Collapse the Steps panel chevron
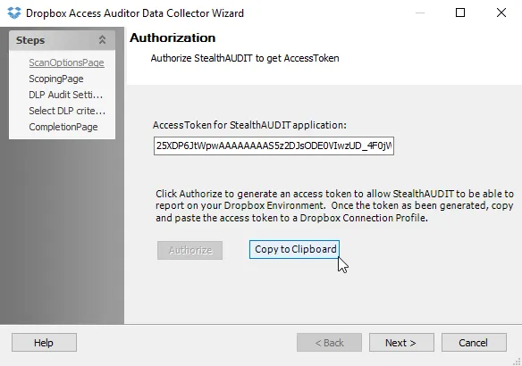Image resolution: width=522 pixels, height=366 pixels. 102,40
